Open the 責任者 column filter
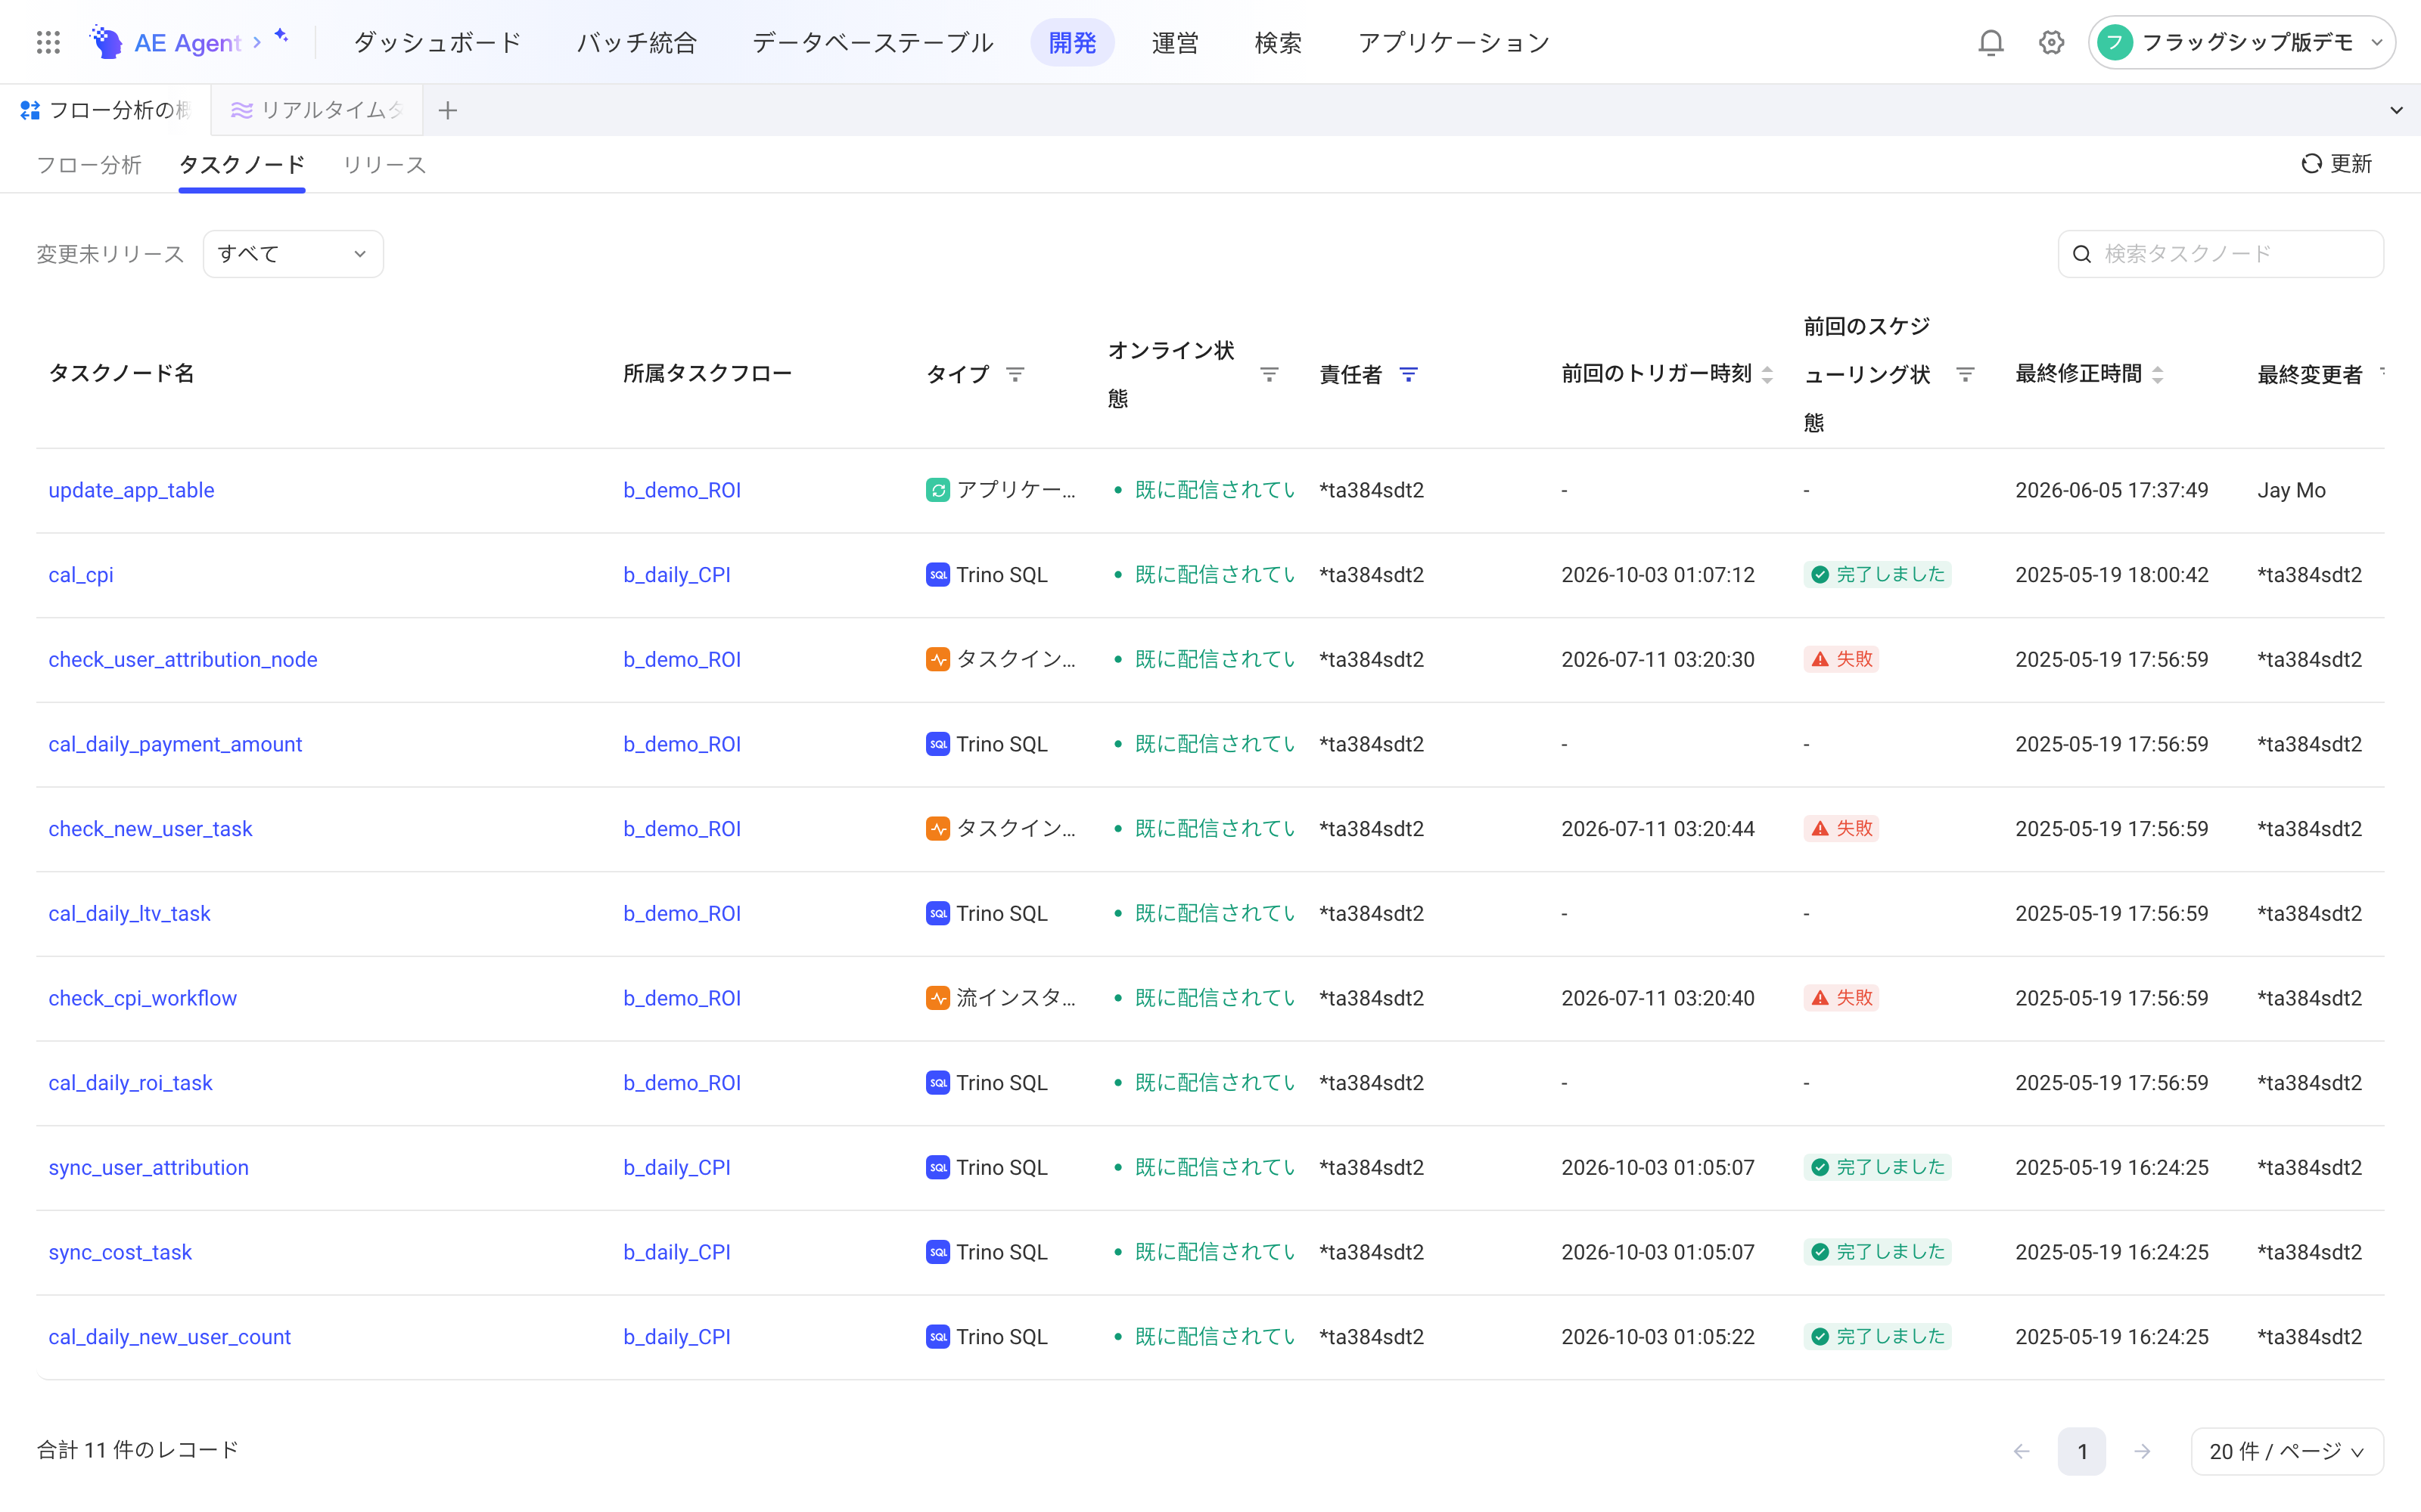 1409,374
